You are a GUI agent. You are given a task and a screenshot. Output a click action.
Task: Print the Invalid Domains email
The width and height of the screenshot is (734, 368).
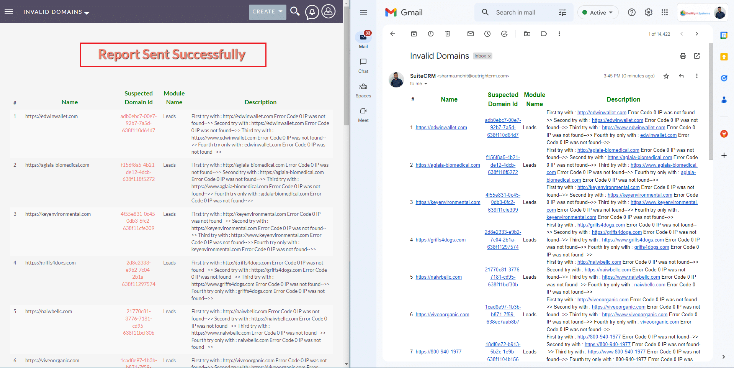pyautogui.click(x=683, y=56)
